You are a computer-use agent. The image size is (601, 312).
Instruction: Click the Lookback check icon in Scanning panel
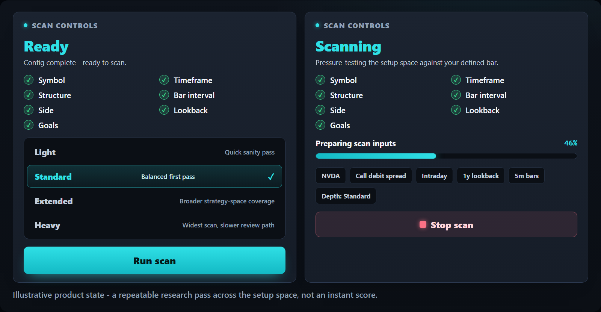pyautogui.click(x=456, y=110)
